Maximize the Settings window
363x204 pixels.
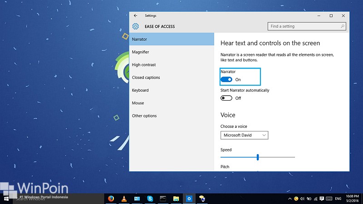(x=331, y=16)
